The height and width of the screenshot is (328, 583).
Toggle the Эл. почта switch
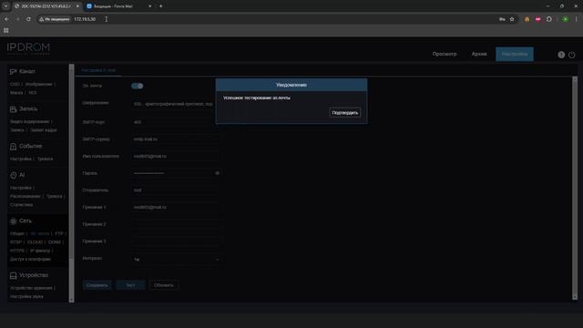point(137,86)
